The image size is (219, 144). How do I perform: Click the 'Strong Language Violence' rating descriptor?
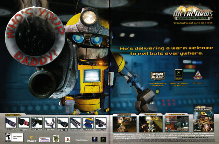click(17, 137)
